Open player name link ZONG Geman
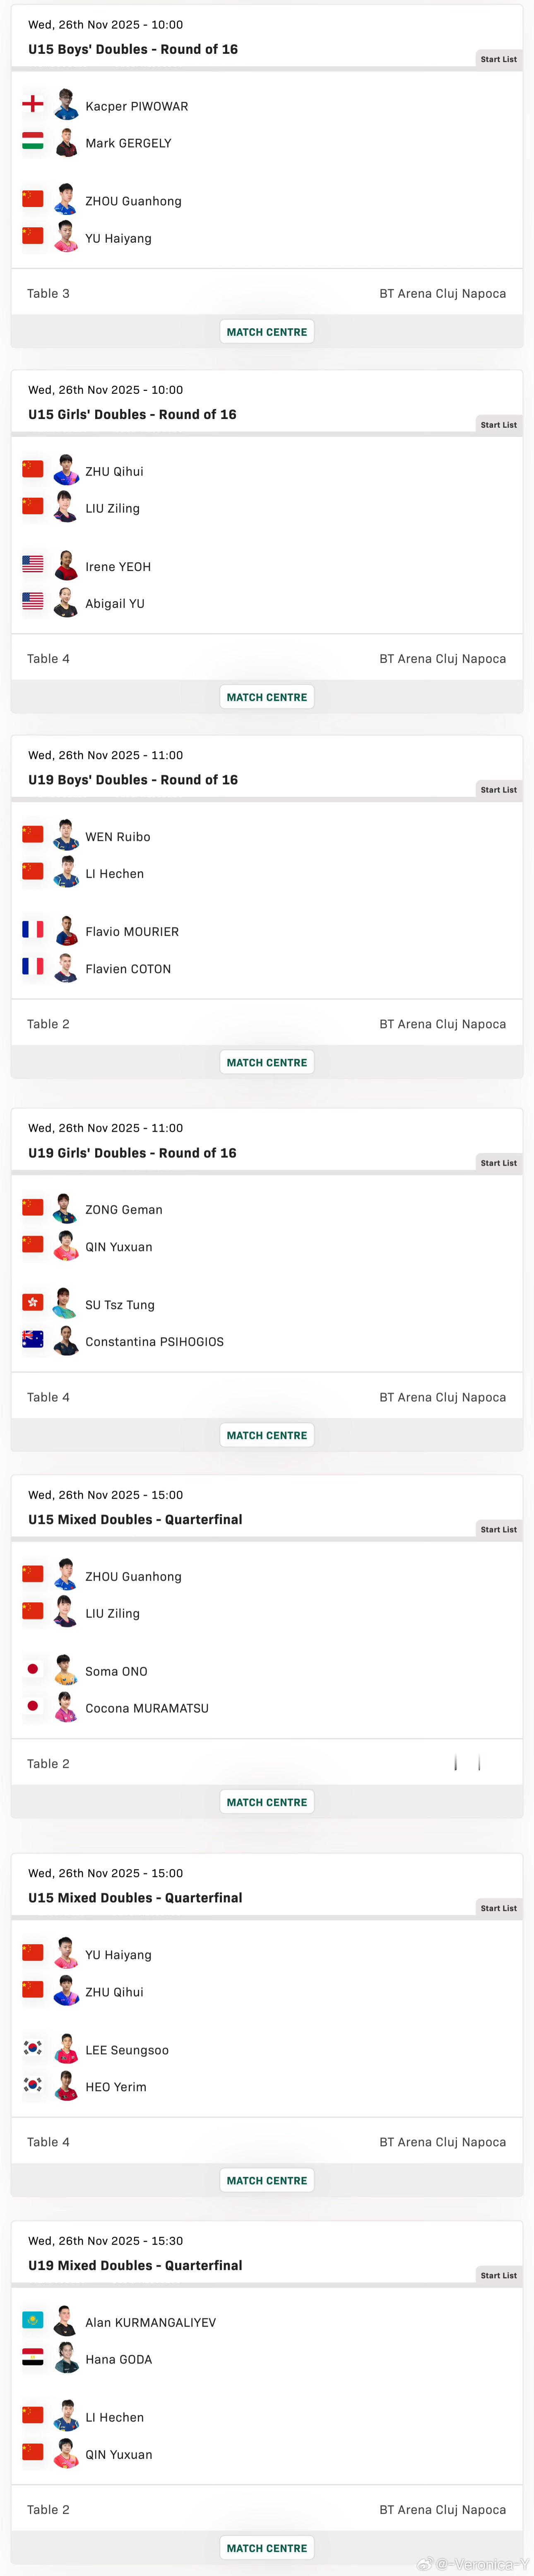 click(x=124, y=1210)
